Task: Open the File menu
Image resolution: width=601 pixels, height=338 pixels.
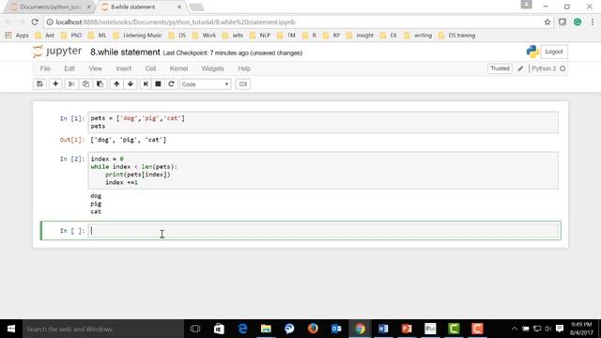Action: (45, 69)
